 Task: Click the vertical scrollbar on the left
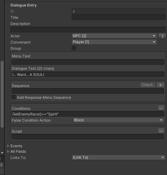tap(2, 94)
